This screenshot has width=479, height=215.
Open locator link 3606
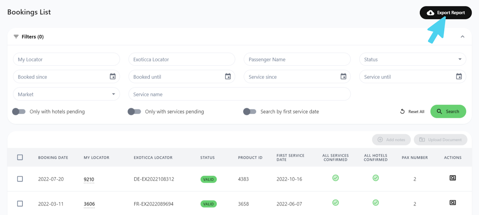point(89,204)
